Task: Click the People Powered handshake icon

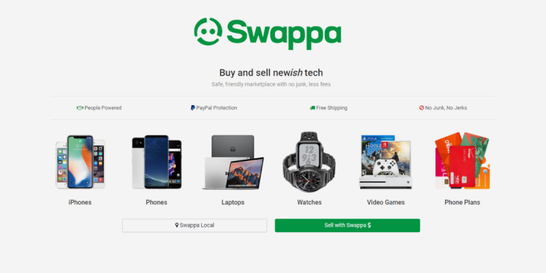Action: pos(80,108)
